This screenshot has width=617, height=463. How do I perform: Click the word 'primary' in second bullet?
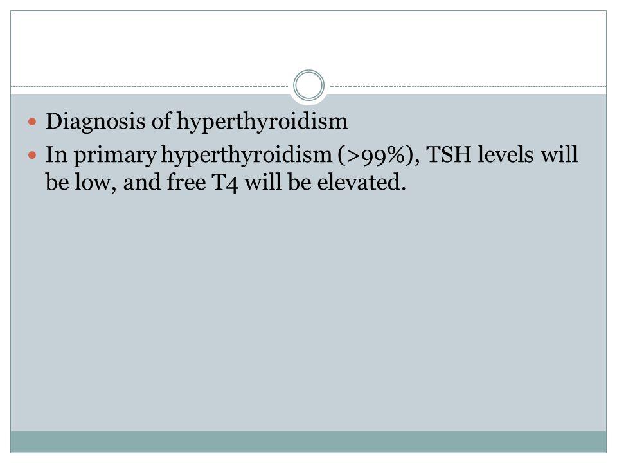click(x=115, y=155)
